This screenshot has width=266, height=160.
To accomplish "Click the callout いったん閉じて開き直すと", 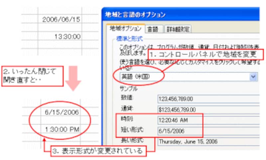I will [28, 76].
